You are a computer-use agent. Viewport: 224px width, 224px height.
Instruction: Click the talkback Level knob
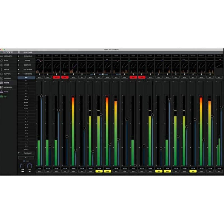[22, 166]
